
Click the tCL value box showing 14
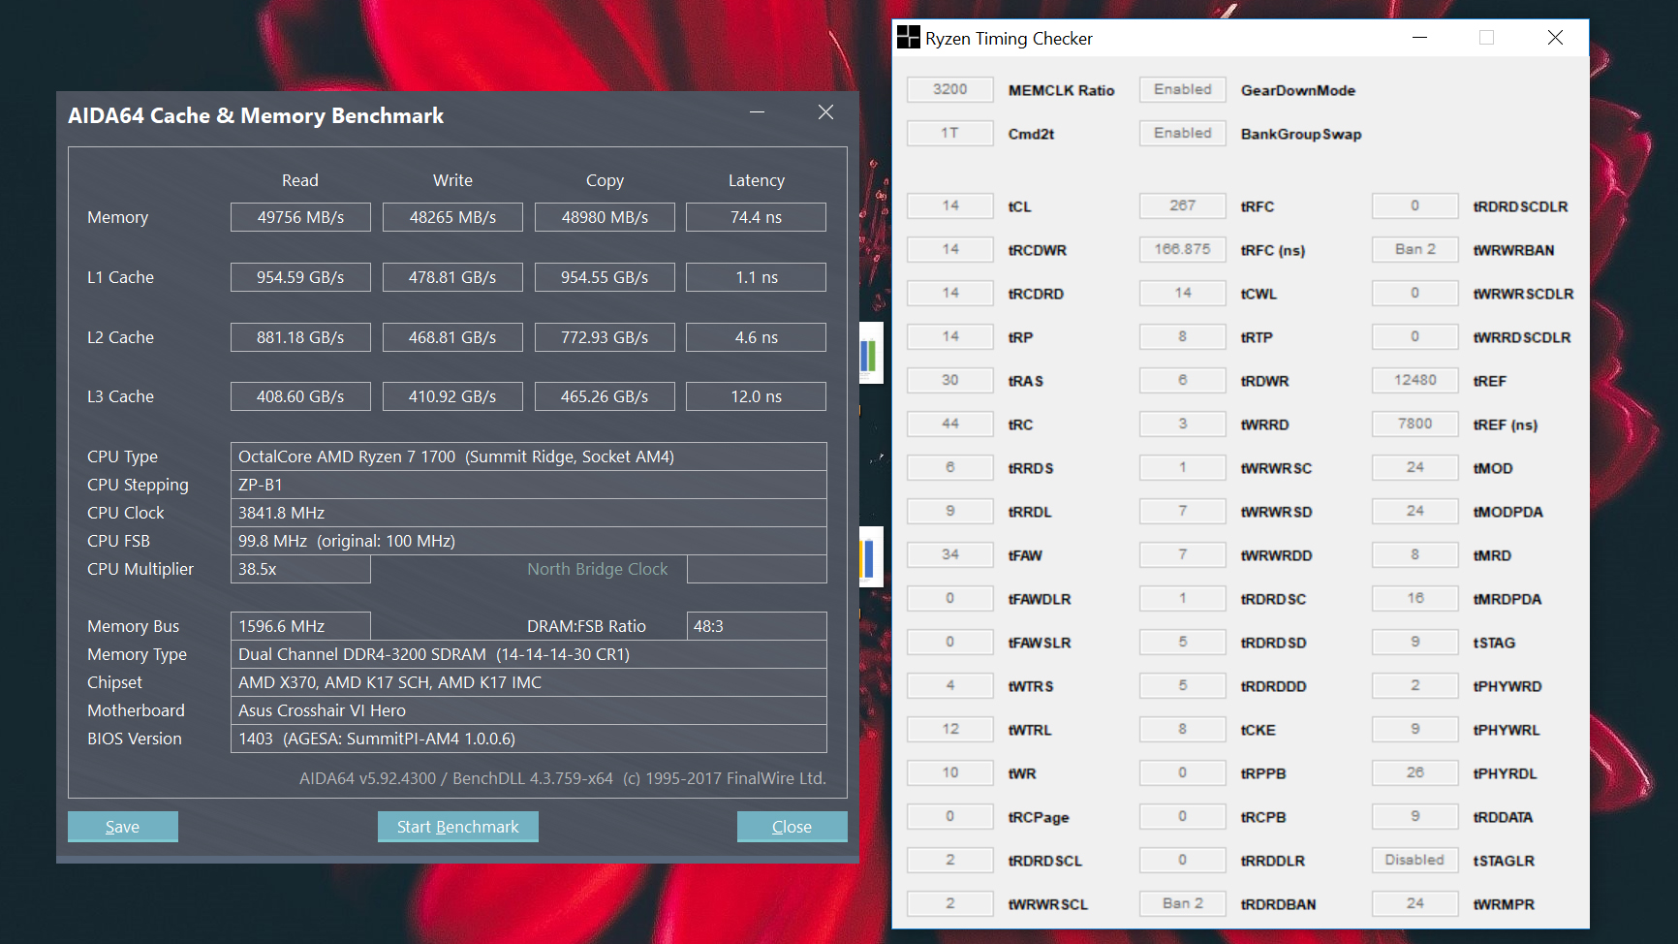[950, 205]
